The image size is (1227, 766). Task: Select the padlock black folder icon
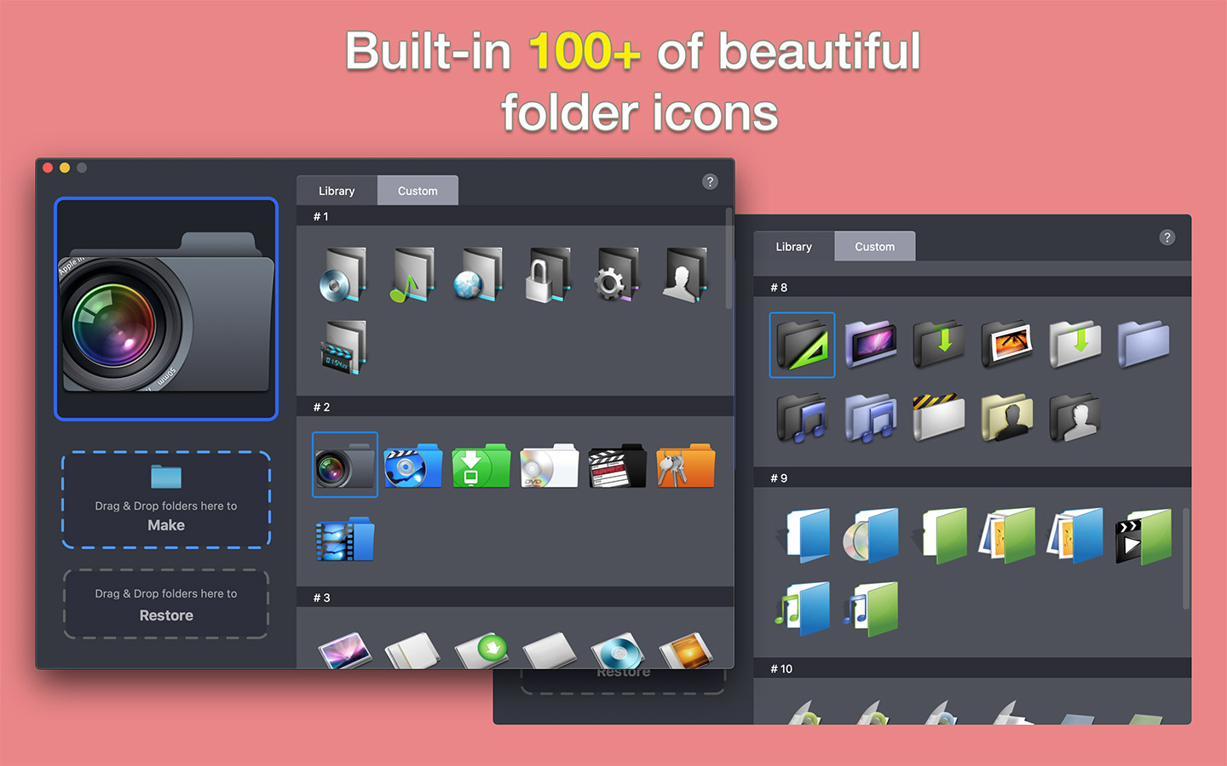[x=549, y=274]
